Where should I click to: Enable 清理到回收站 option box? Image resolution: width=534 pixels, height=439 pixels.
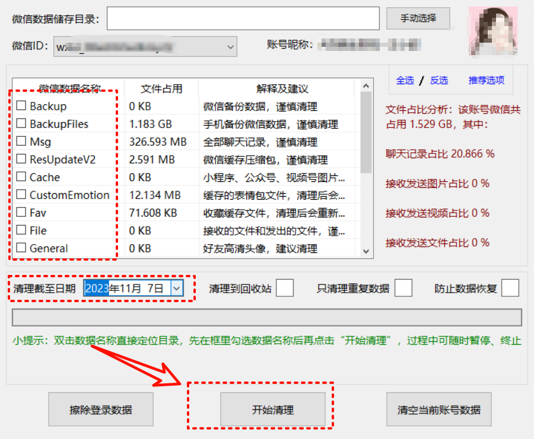285,288
